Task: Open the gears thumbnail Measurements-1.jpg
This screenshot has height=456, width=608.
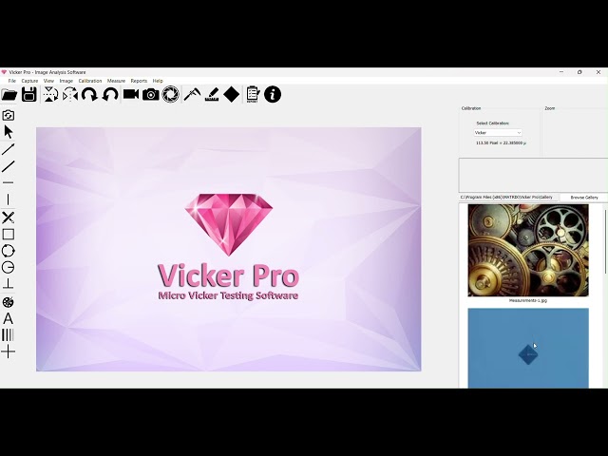Action: click(x=528, y=251)
